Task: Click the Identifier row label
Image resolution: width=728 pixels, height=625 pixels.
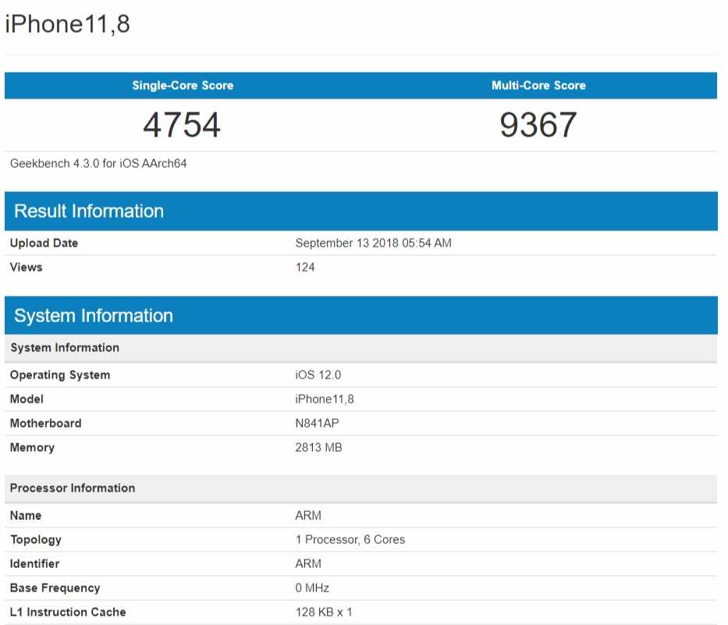Action: 35,564
